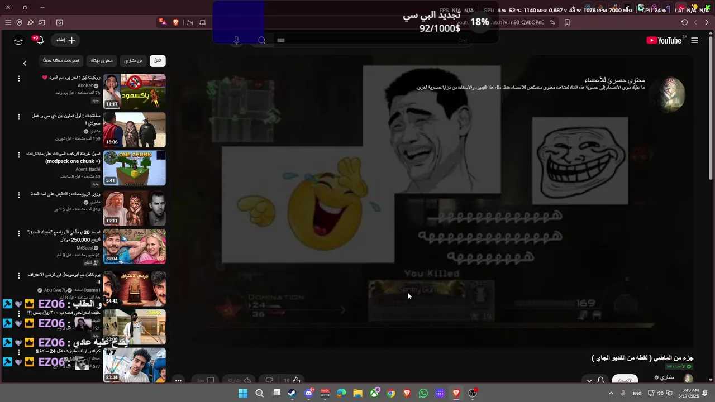Click the chips row next arrow chevron

(x=25, y=63)
